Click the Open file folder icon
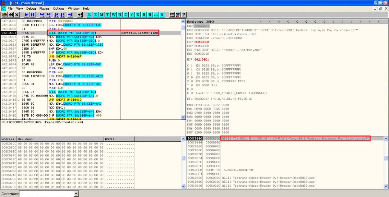Screen dimensions: 389x197 point(5,15)
